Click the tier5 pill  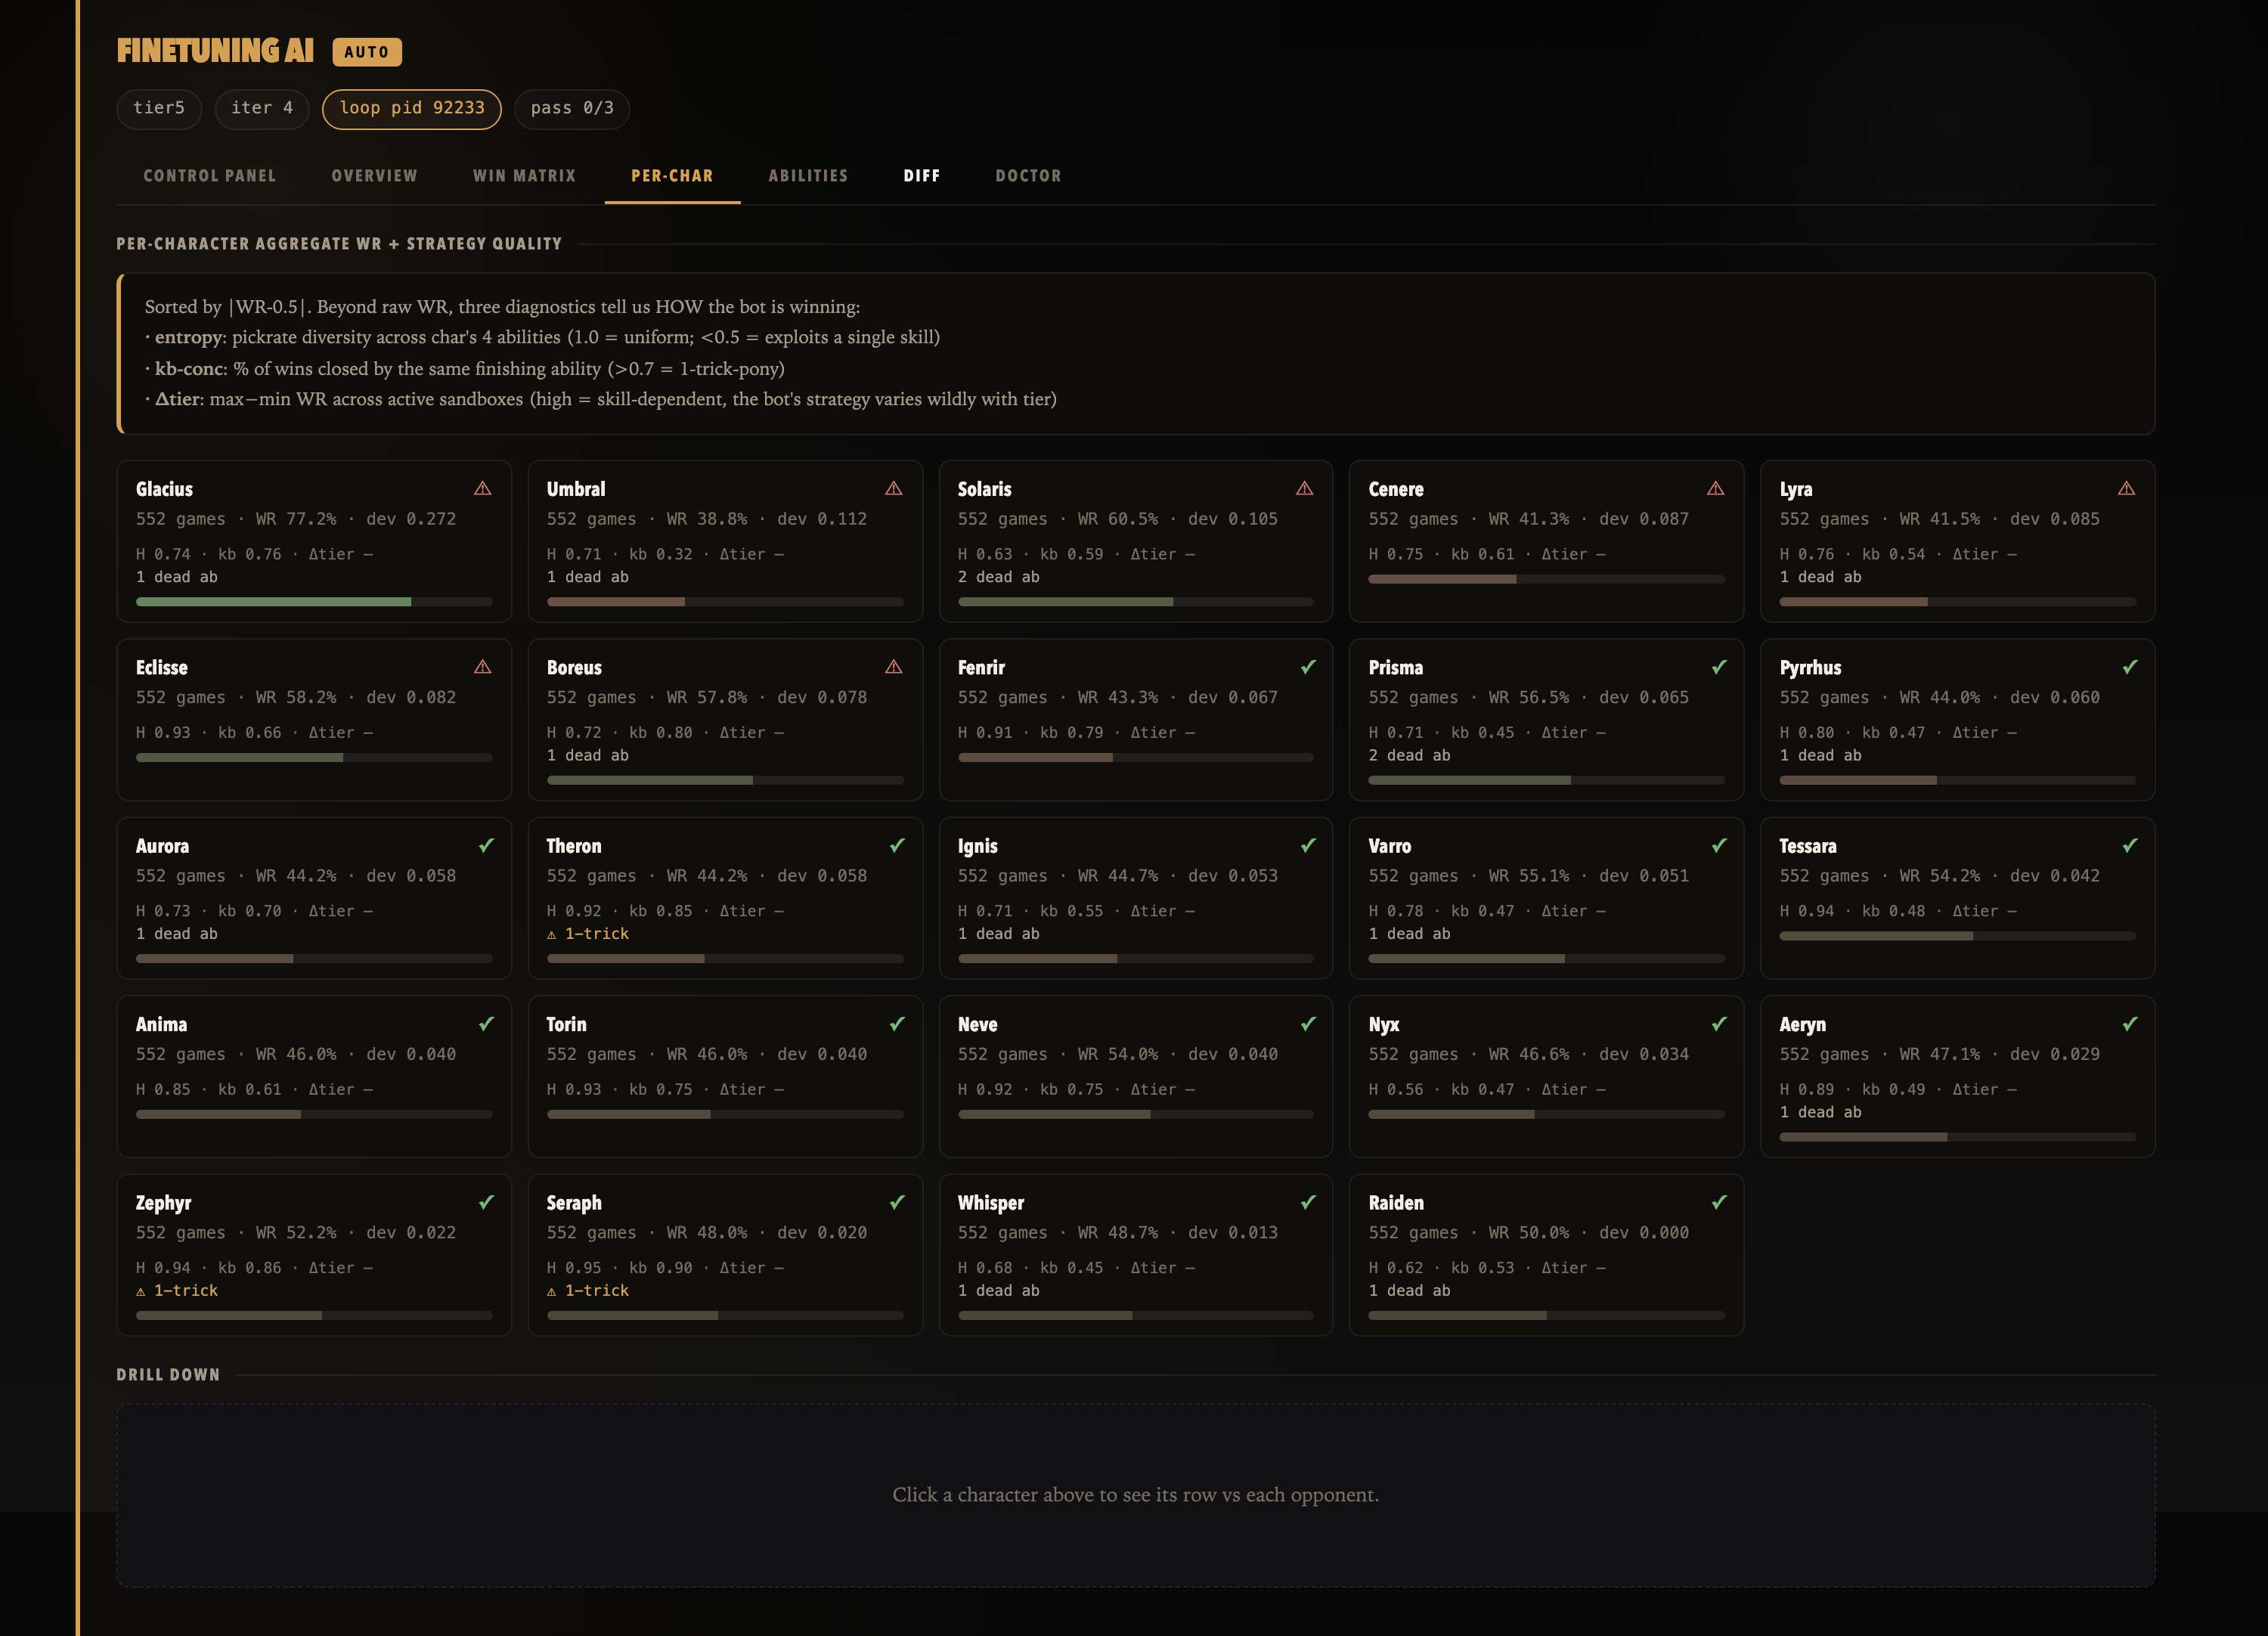159,108
